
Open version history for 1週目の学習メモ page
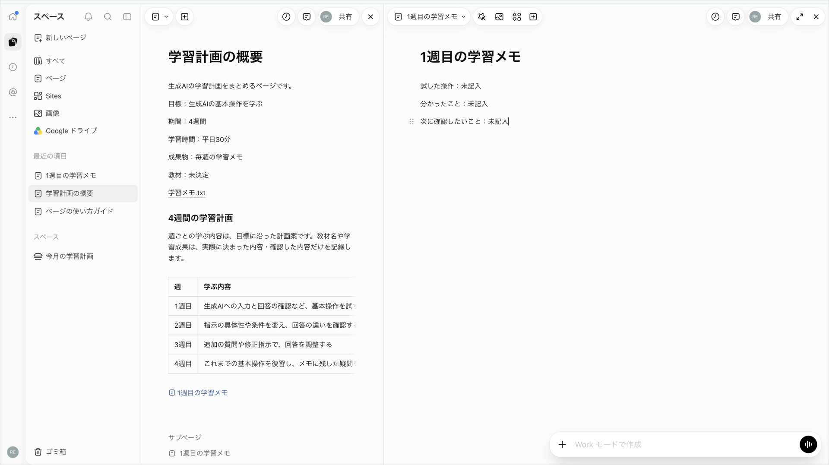(x=715, y=17)
